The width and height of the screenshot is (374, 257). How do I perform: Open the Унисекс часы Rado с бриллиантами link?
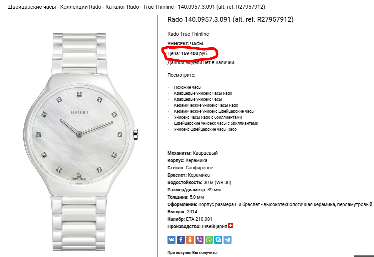point(208,117)
